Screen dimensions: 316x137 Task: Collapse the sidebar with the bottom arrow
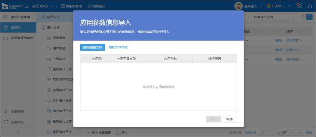[x=18, y=132]
